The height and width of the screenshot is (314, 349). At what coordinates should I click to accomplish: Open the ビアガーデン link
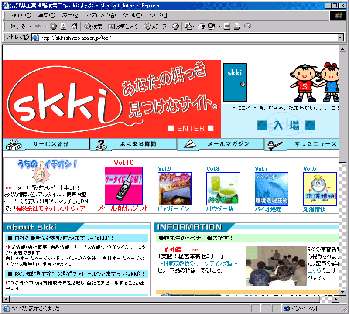173,209
